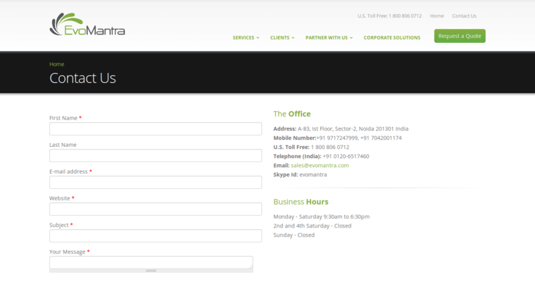Image resolution: width=535 pixels, height=281 pixels.
Task: Go to Home in top navigation
Action: coord(436,15)
